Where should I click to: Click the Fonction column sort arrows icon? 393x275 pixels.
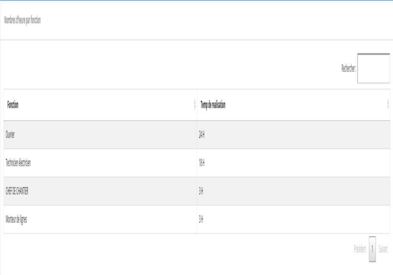pos(195,105)
